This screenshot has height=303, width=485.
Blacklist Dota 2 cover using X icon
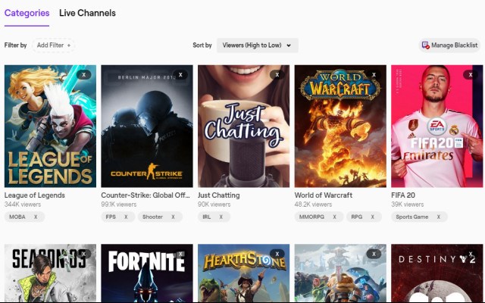tap(374, 254)
